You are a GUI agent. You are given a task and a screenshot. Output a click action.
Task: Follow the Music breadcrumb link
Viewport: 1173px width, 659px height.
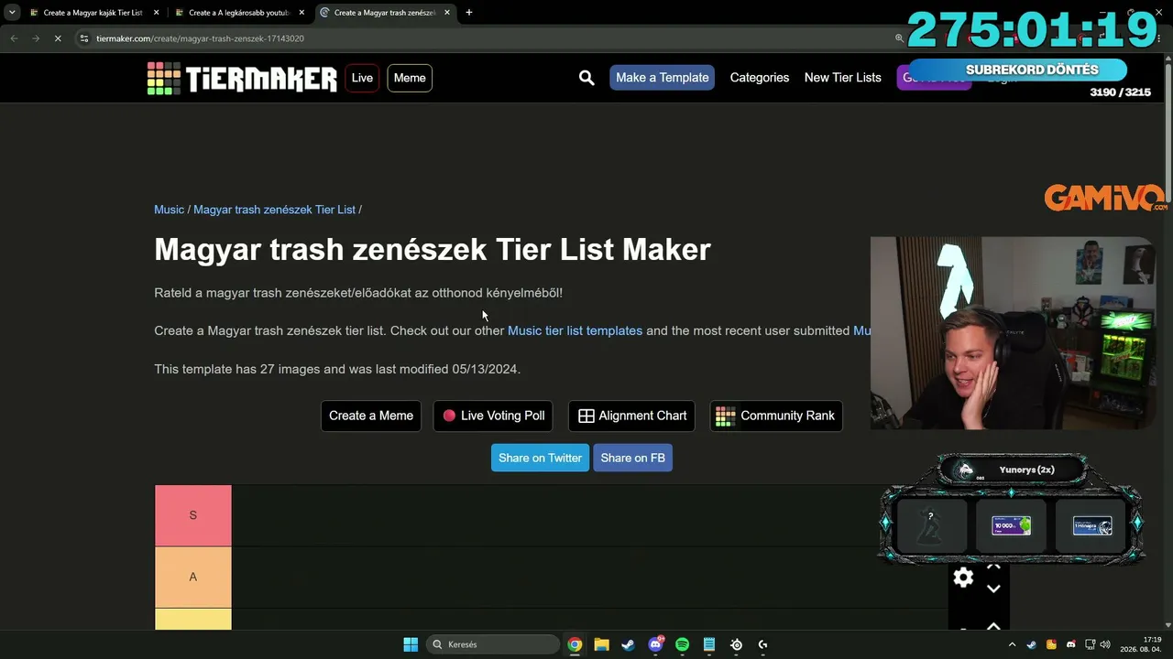[x=170, y=210]
